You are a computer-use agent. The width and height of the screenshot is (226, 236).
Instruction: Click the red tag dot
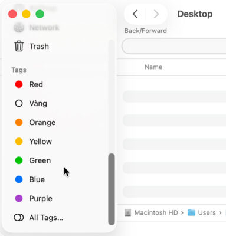pos(19,84)
